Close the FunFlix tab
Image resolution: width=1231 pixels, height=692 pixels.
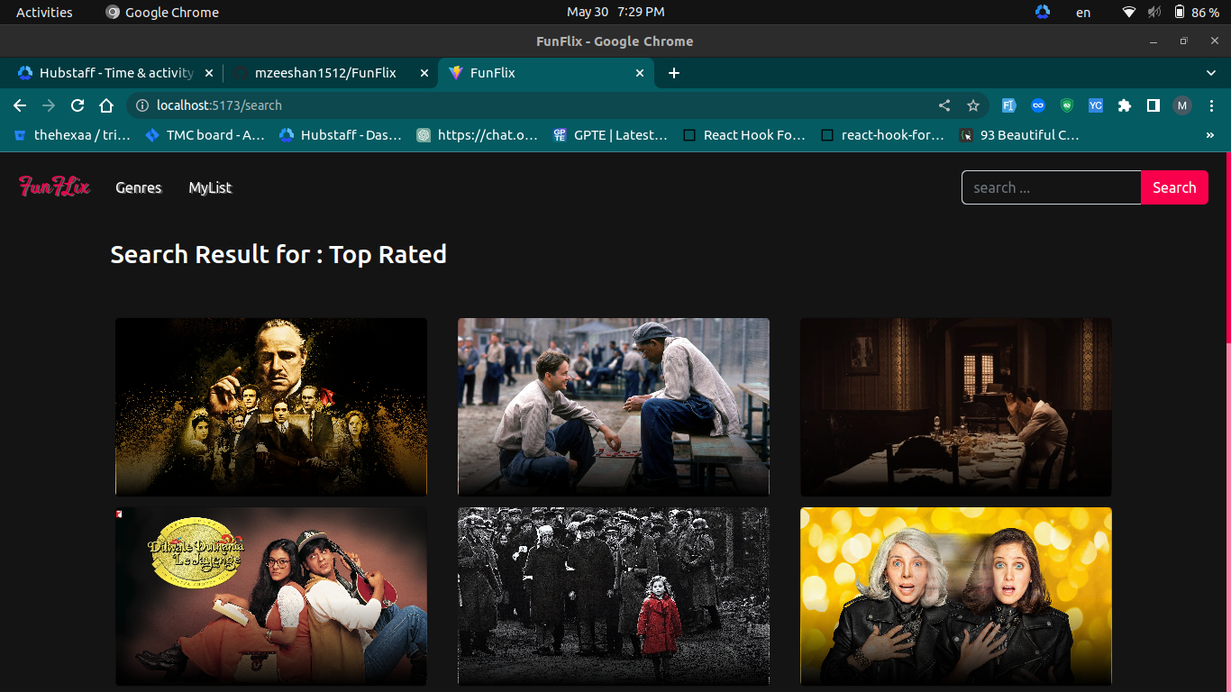(640, 73)
